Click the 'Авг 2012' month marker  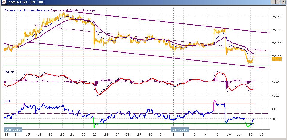[x=13, y=130]
